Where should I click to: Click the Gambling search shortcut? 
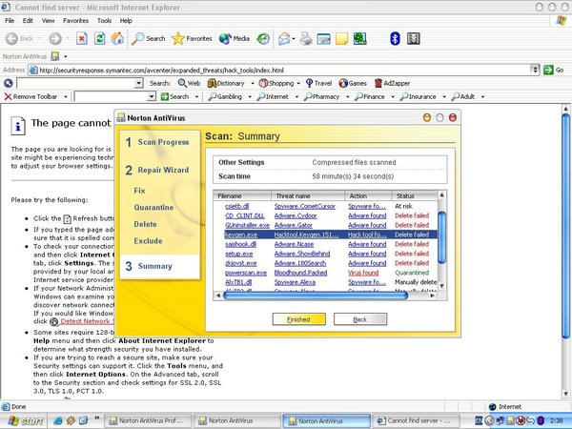(x=225, y=96)
